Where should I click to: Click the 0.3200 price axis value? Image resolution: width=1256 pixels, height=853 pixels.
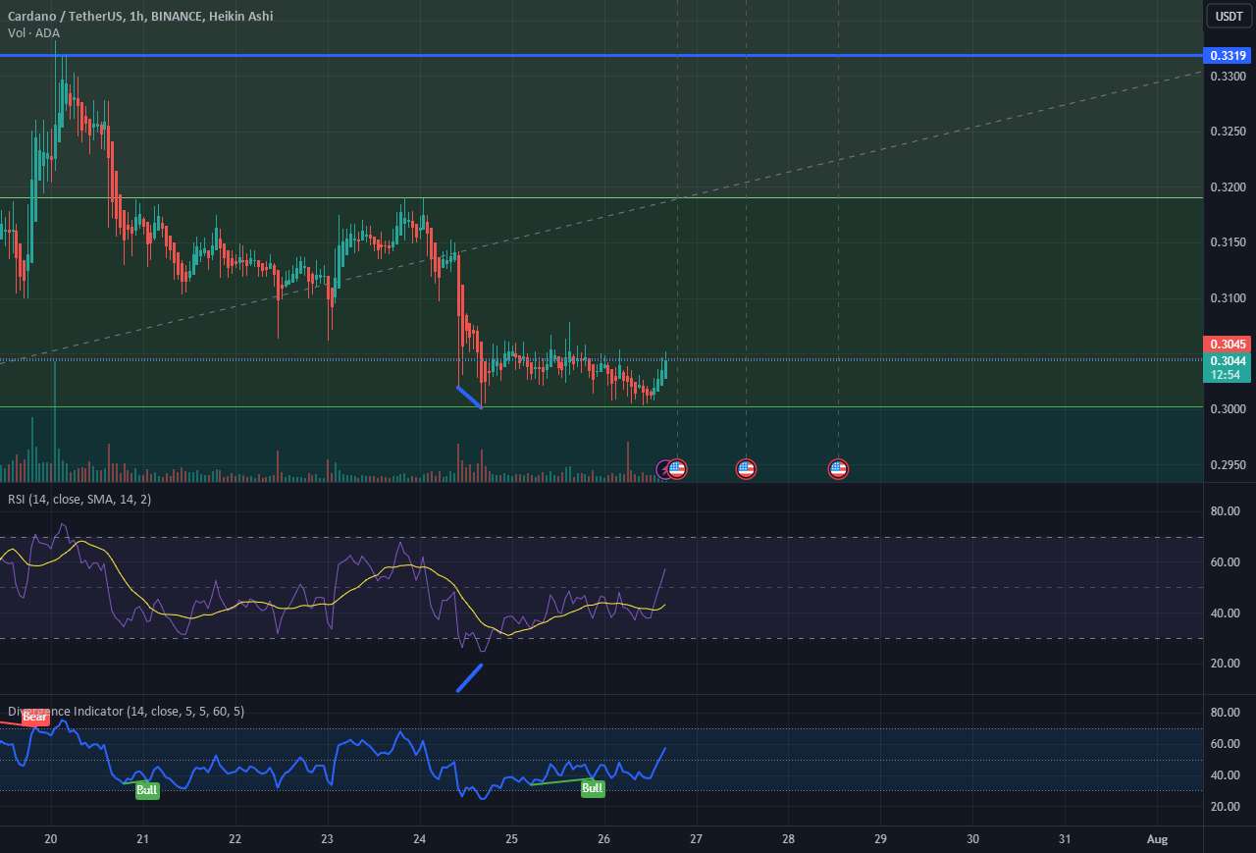point(1228,187)
